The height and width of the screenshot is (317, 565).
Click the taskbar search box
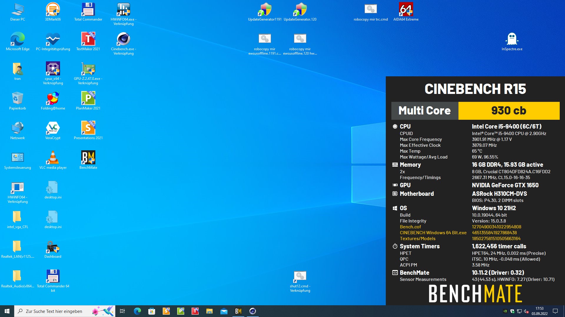(x=65, y=311)
